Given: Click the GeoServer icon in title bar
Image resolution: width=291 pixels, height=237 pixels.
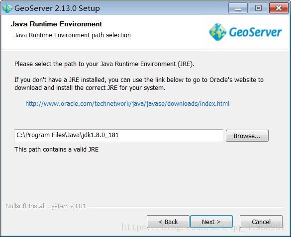Looking at the screenshot, I should coord(7,8).
